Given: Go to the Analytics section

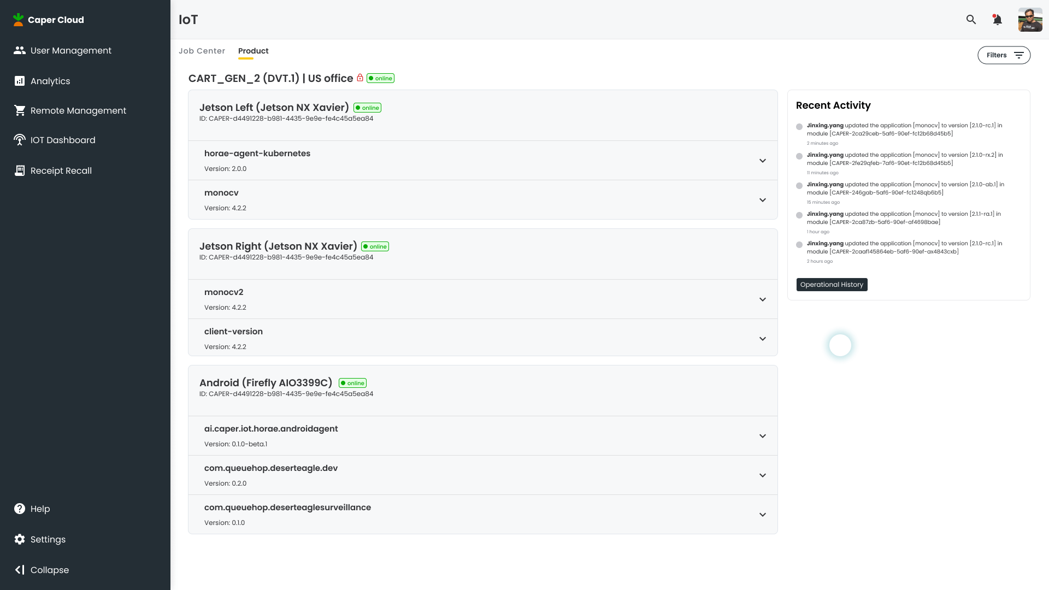Looking at the screenshot, I should tap(50, 81).
